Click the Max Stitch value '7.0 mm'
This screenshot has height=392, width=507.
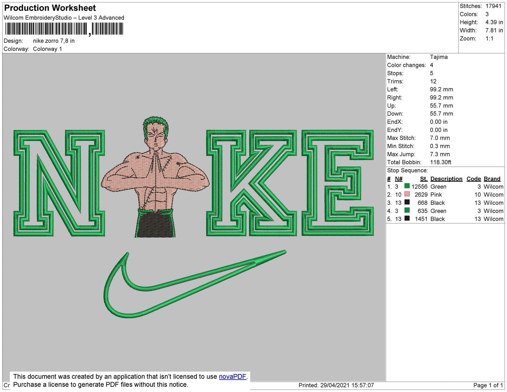440,138
